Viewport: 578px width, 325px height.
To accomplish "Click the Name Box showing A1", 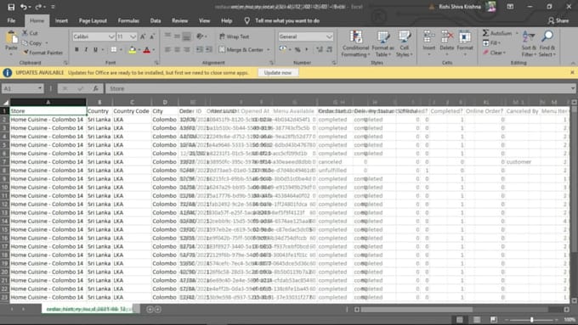I will [x=22, y=88].
